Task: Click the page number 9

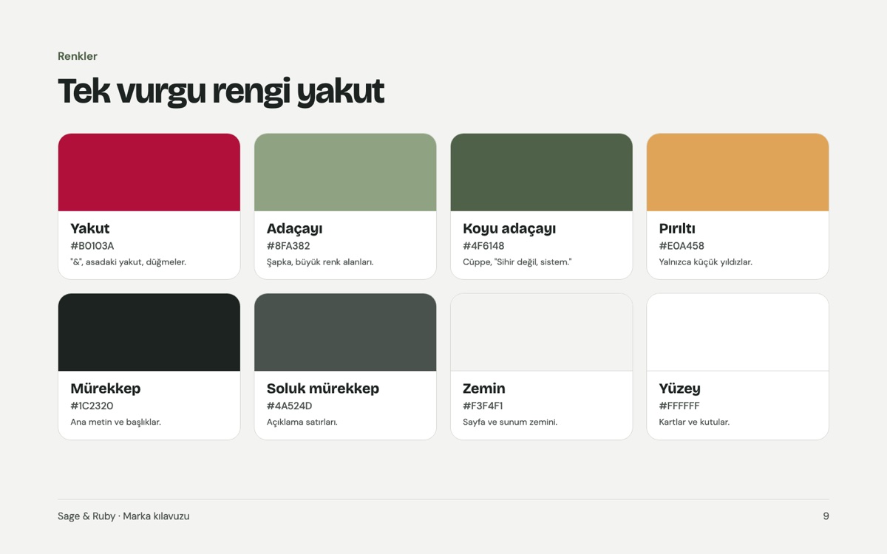Action: 826,516
